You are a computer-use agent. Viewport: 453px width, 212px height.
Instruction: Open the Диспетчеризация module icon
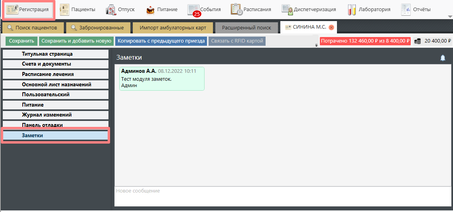click(x=287, y=9)
